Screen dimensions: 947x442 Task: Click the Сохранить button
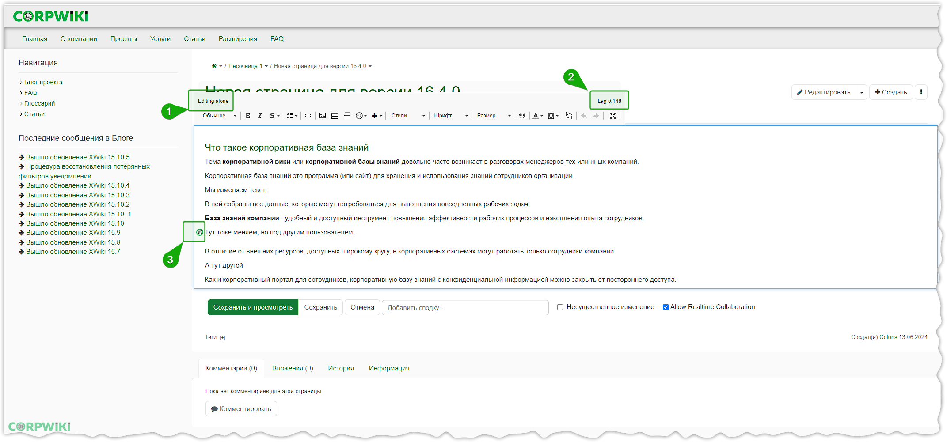[320, 307]
